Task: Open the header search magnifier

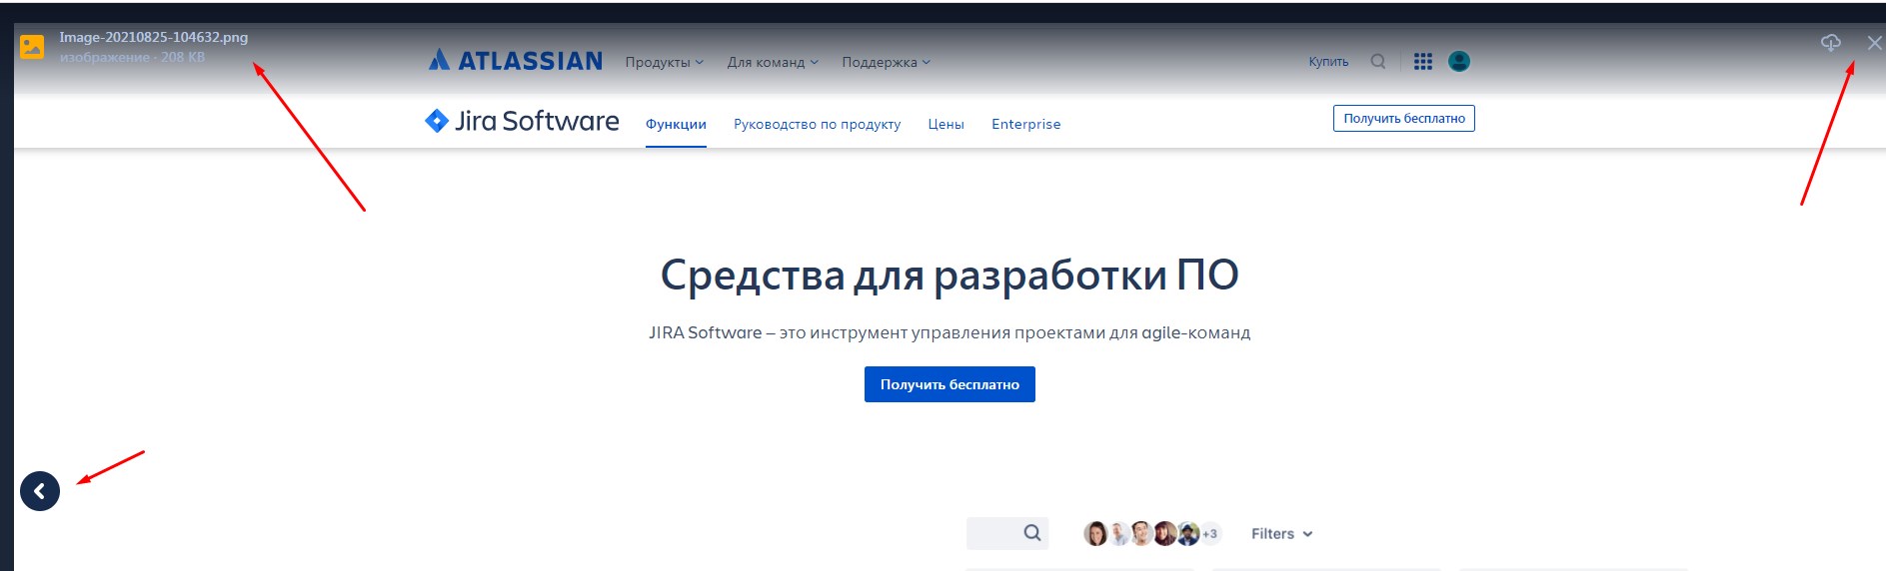Action: point(1378,61)
